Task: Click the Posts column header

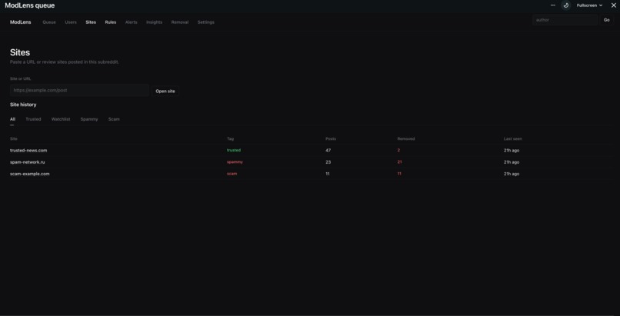Action: point(331,138)
